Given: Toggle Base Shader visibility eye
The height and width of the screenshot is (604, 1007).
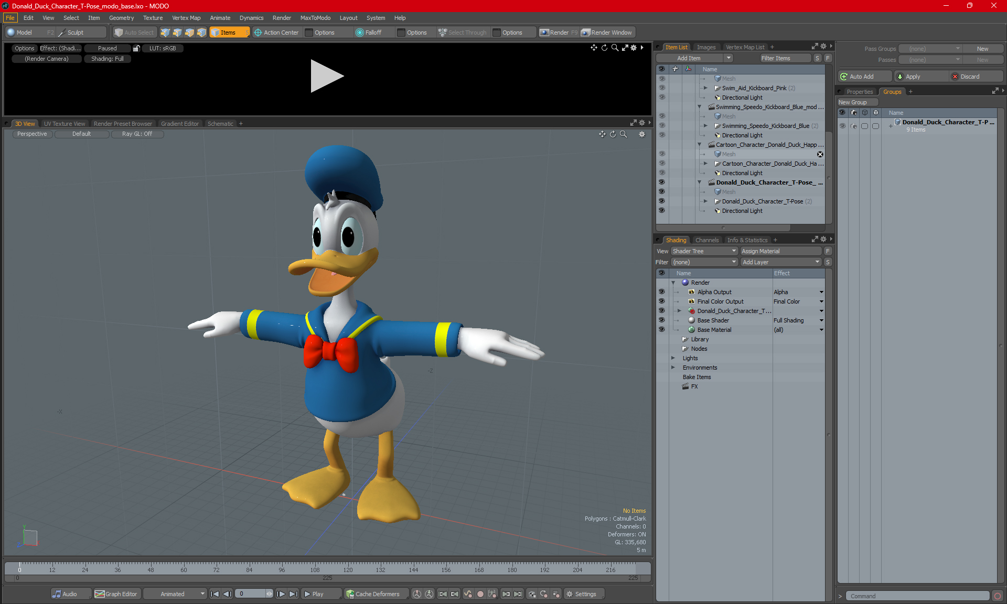Looking at the screenshot, I should click(x=661, y=320).
